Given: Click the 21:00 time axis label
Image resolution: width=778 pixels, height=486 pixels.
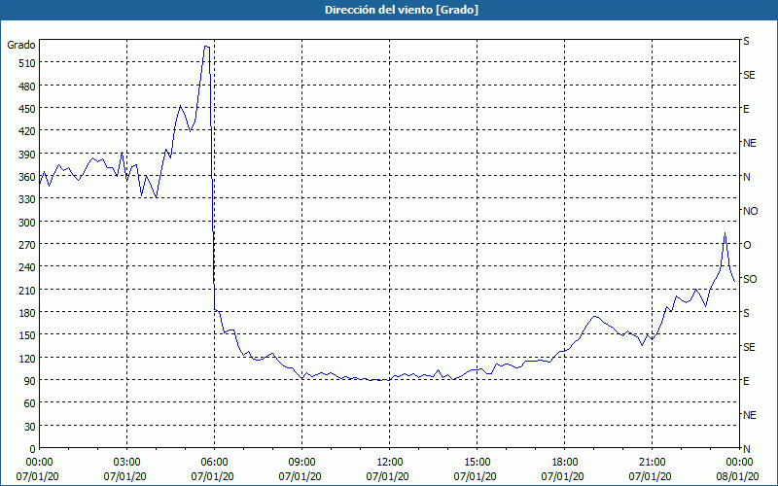Looking at the screenshot, I should [652, 463].
